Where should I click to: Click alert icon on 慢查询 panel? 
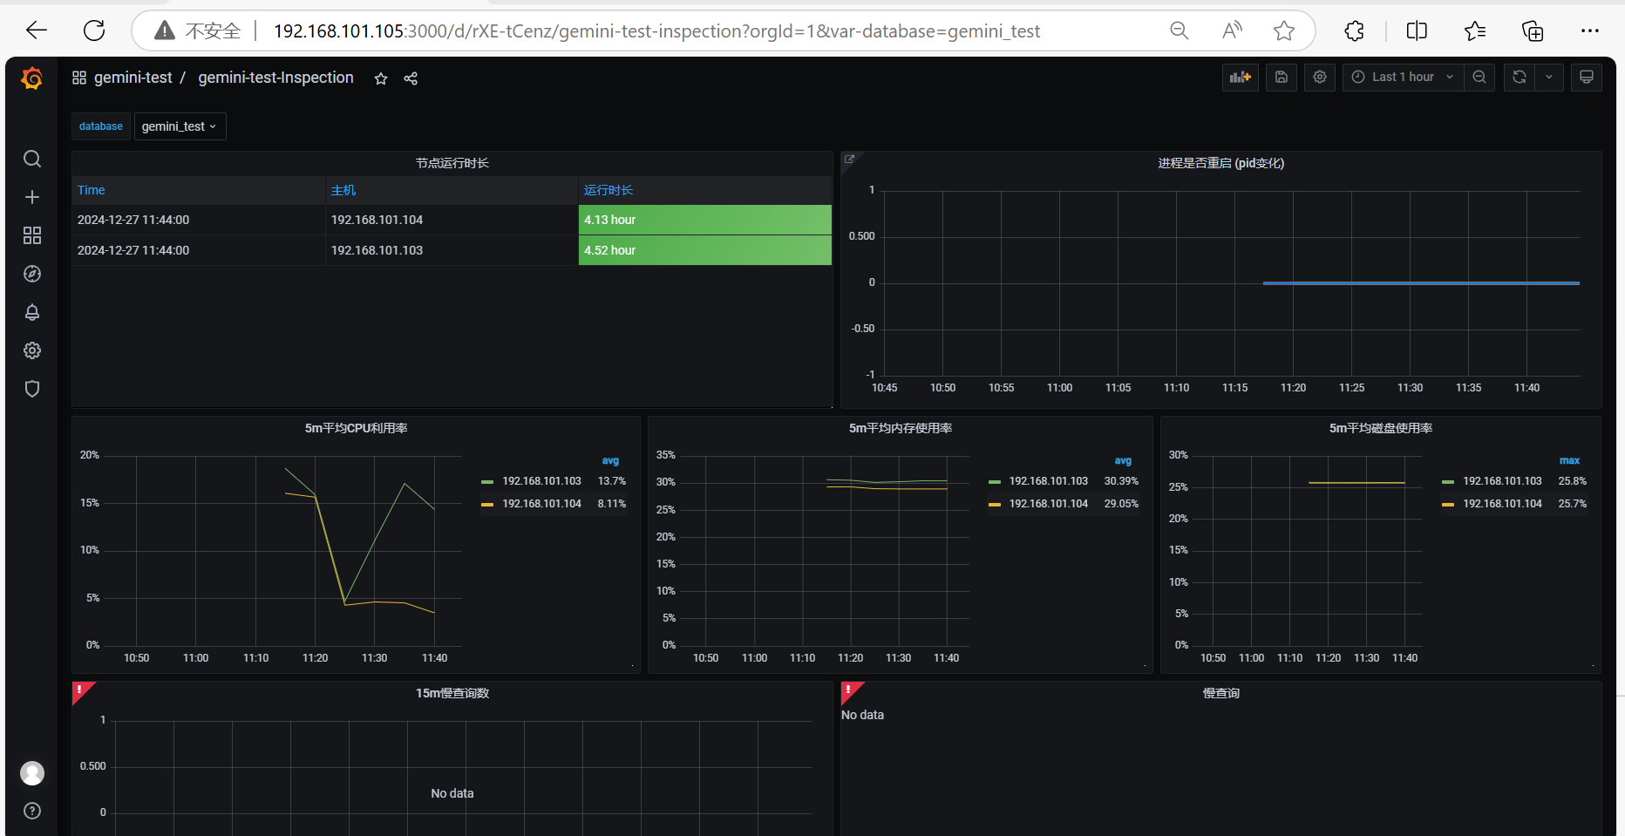tap(849, 690)
